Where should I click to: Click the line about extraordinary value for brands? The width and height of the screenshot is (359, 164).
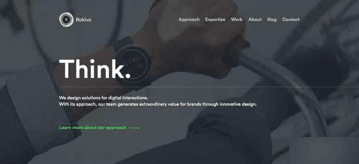coord(158,104)
